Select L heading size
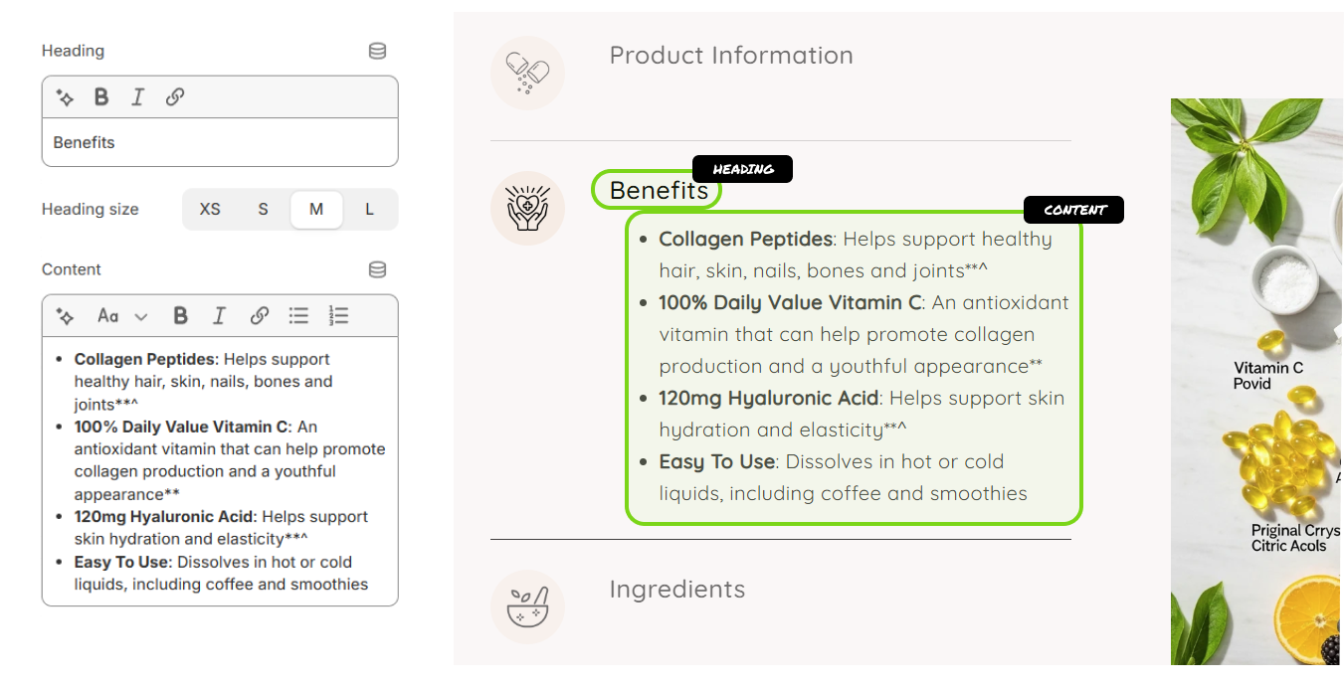 pos(369,210)
